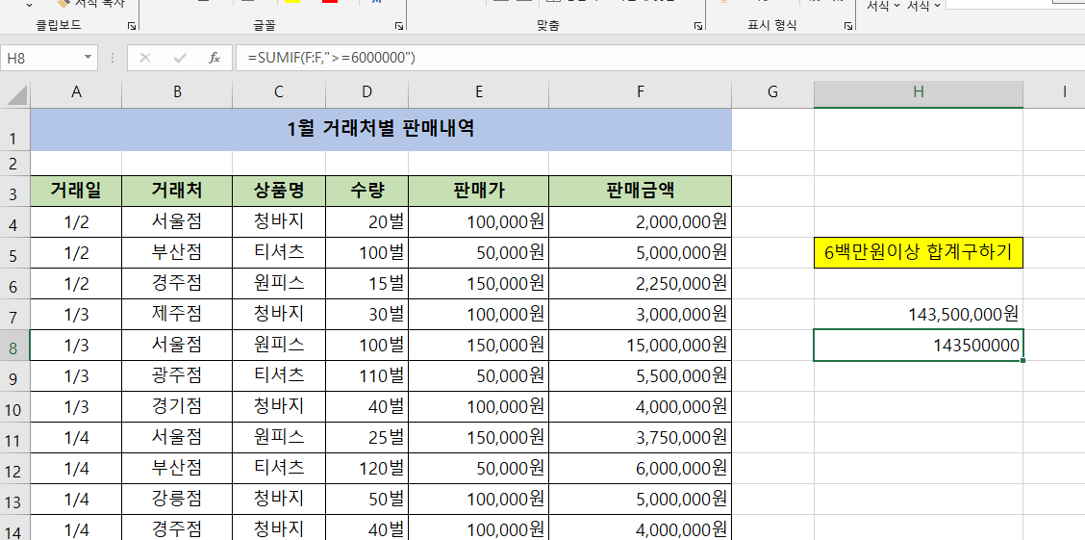The height and width of the screenshot is (540, 1085).
Task: Click the 경기점 cell
Action: (177, 407)
